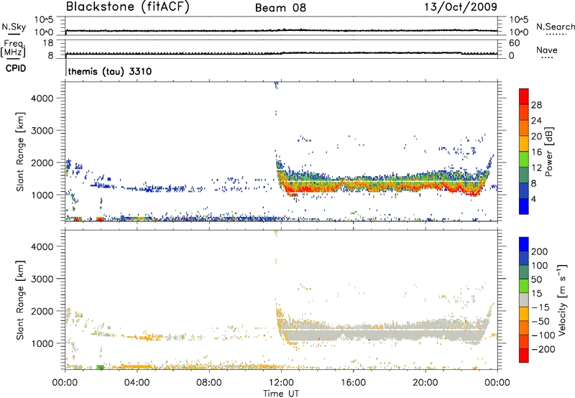Click the Power [dB] colorbar title
The image size is (575, 398).
click(549, 152)
